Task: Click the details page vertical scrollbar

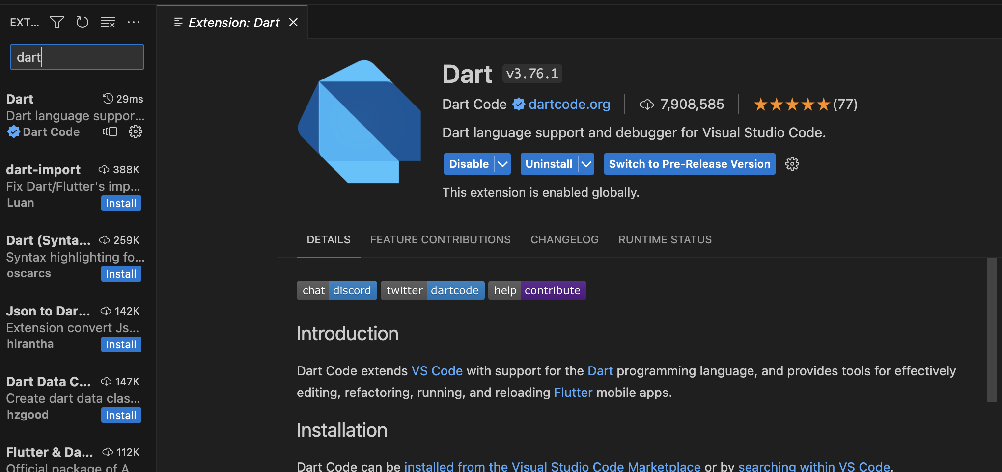Action: (x=992, y=330)
